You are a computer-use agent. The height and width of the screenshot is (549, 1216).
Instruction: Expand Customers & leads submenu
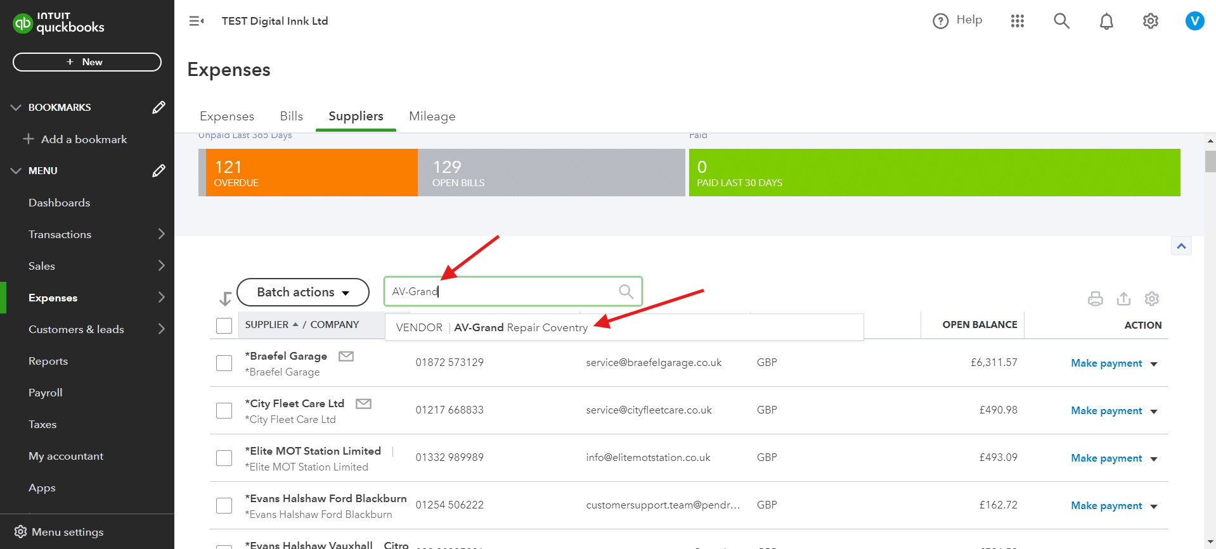tap(161, 329)
